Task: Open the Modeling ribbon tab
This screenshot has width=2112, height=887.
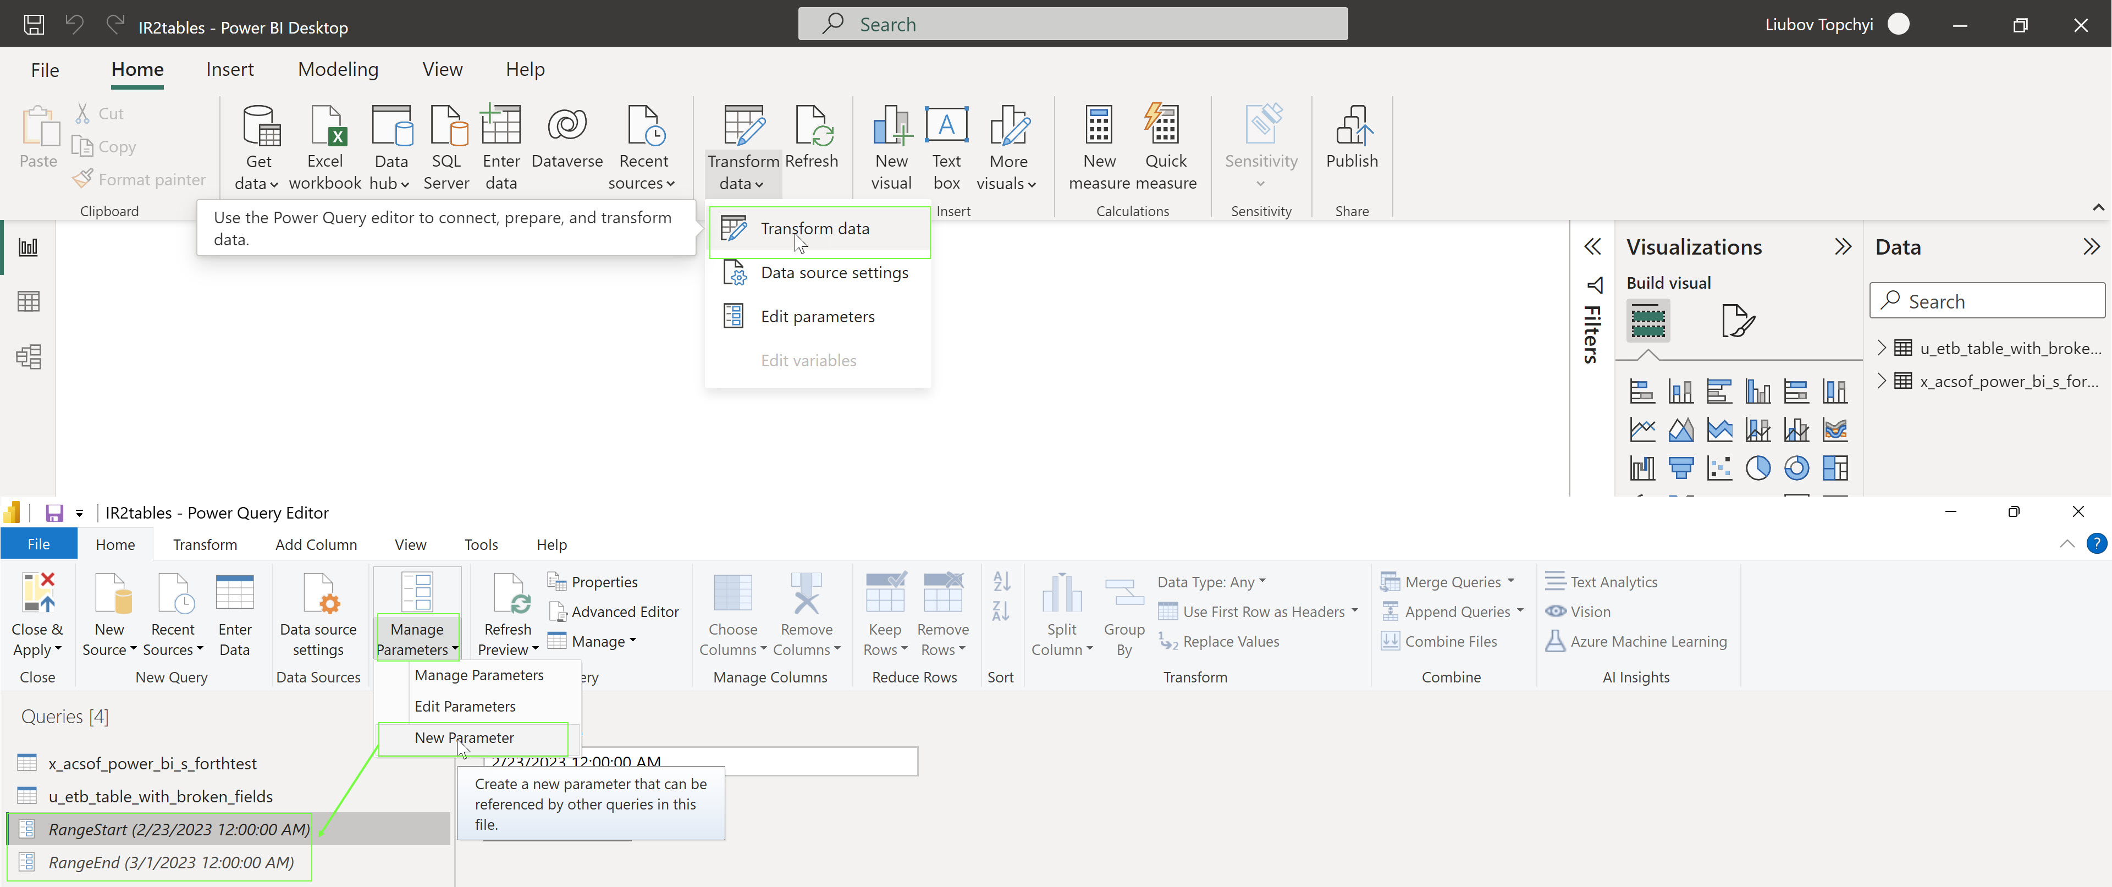Action: (x=338, y=70)
